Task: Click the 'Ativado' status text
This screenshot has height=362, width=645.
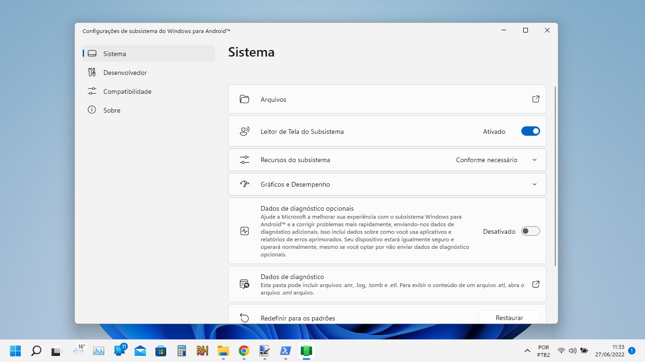Action: point(494,132)
